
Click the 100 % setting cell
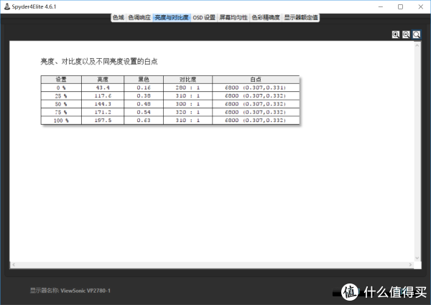61,121
